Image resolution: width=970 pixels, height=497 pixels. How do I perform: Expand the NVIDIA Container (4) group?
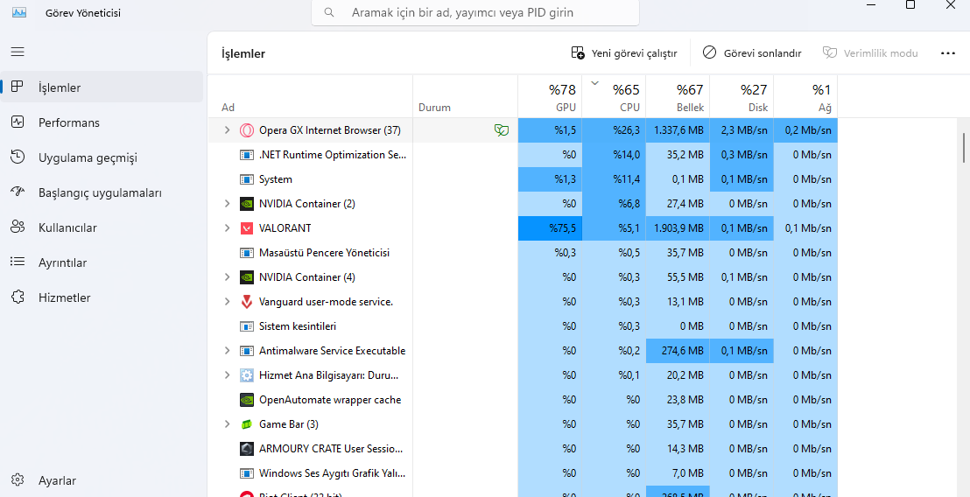click(x=227, y=276)
